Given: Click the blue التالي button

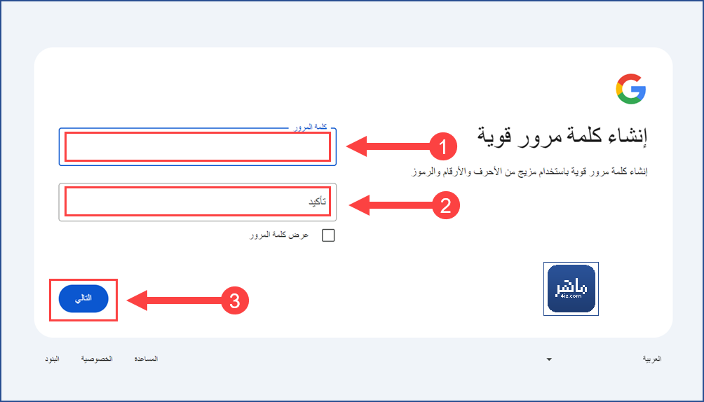Looking at the screenshot, I should (83, 298).
